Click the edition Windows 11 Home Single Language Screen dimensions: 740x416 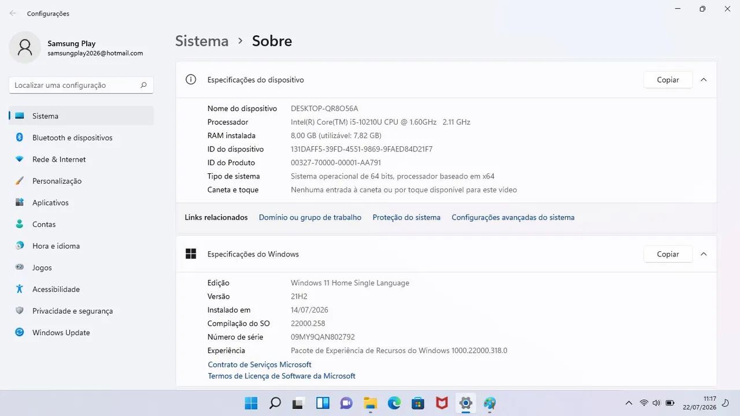(350, 283)
